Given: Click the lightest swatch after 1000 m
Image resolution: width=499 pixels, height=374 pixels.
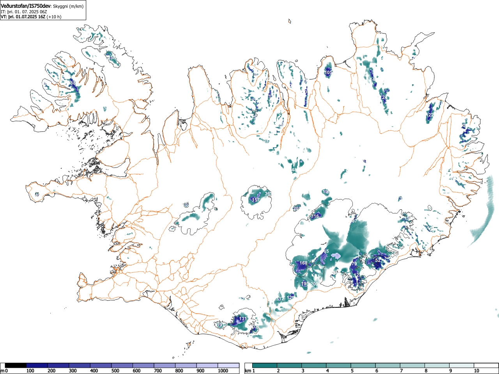Looking at the screenshot, I should [228, 365].
